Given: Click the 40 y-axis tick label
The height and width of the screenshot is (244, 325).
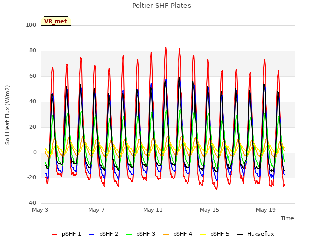Looking at the screenshot, I should click(x=32, y=102).
